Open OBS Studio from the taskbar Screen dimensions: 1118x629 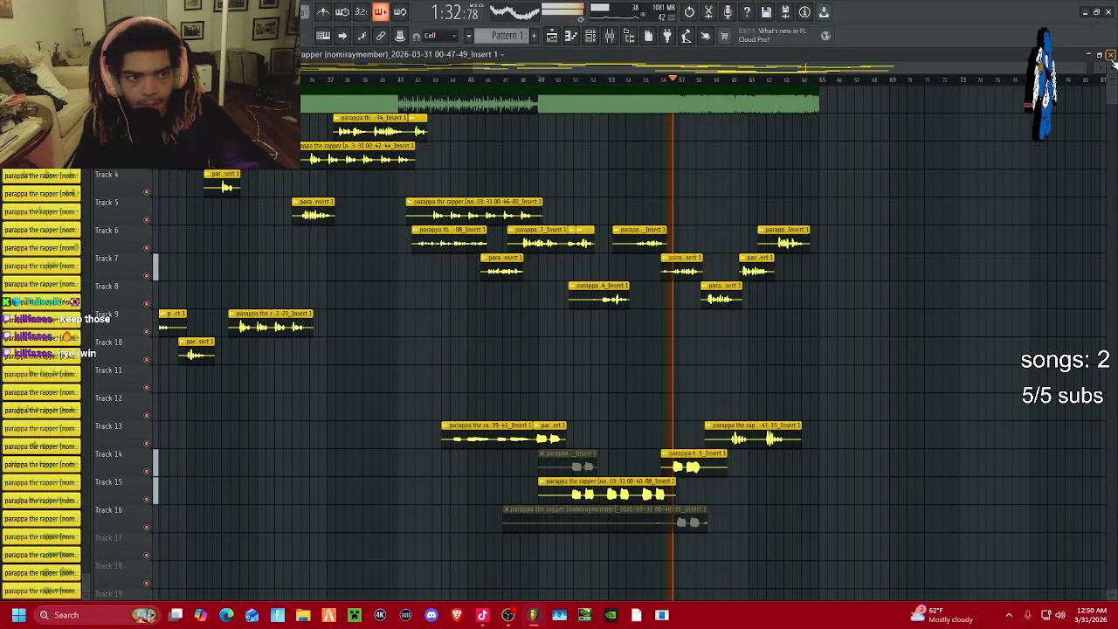[x=508, y=615]
